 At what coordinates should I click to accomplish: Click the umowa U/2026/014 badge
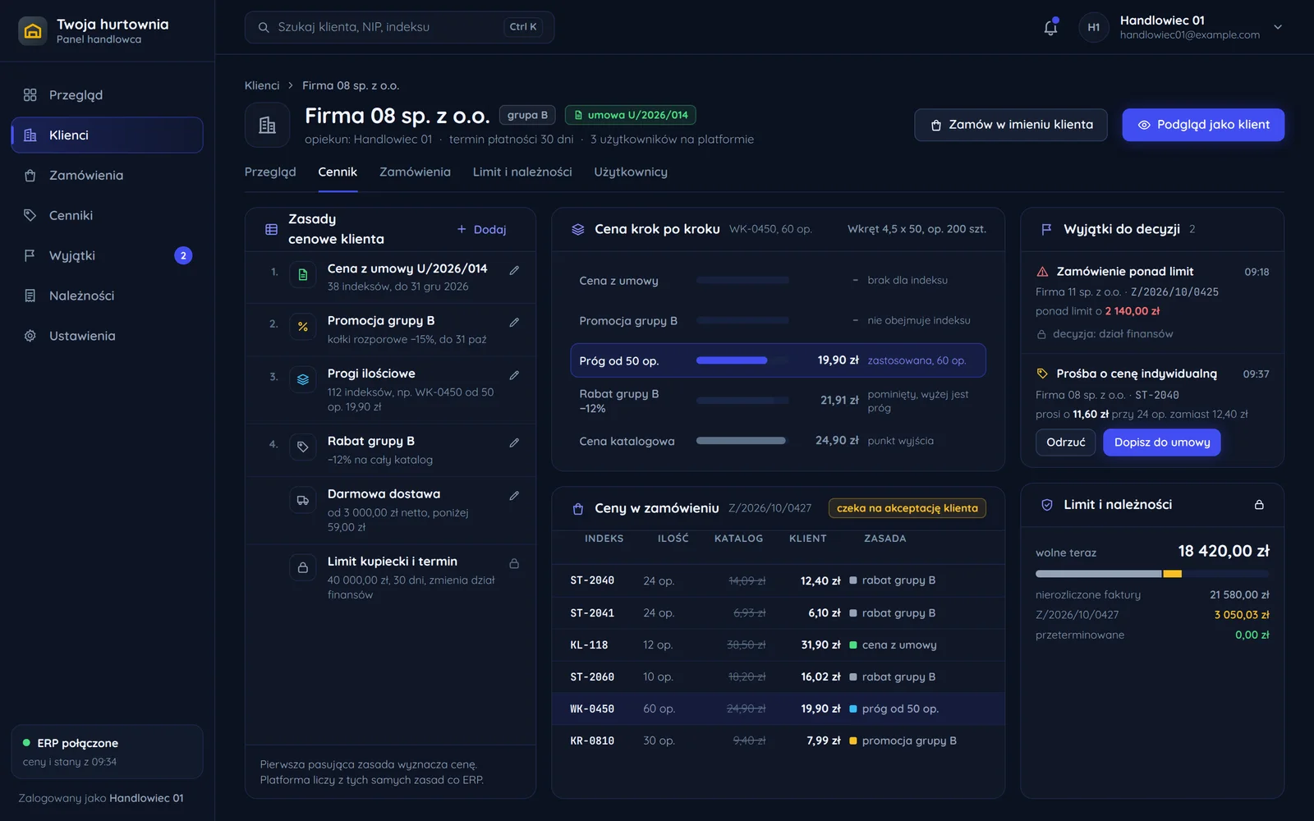click(631, 116)
